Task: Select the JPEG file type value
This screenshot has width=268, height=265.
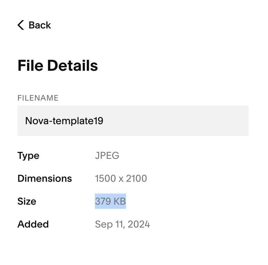Action: click(x=107, y=155)
